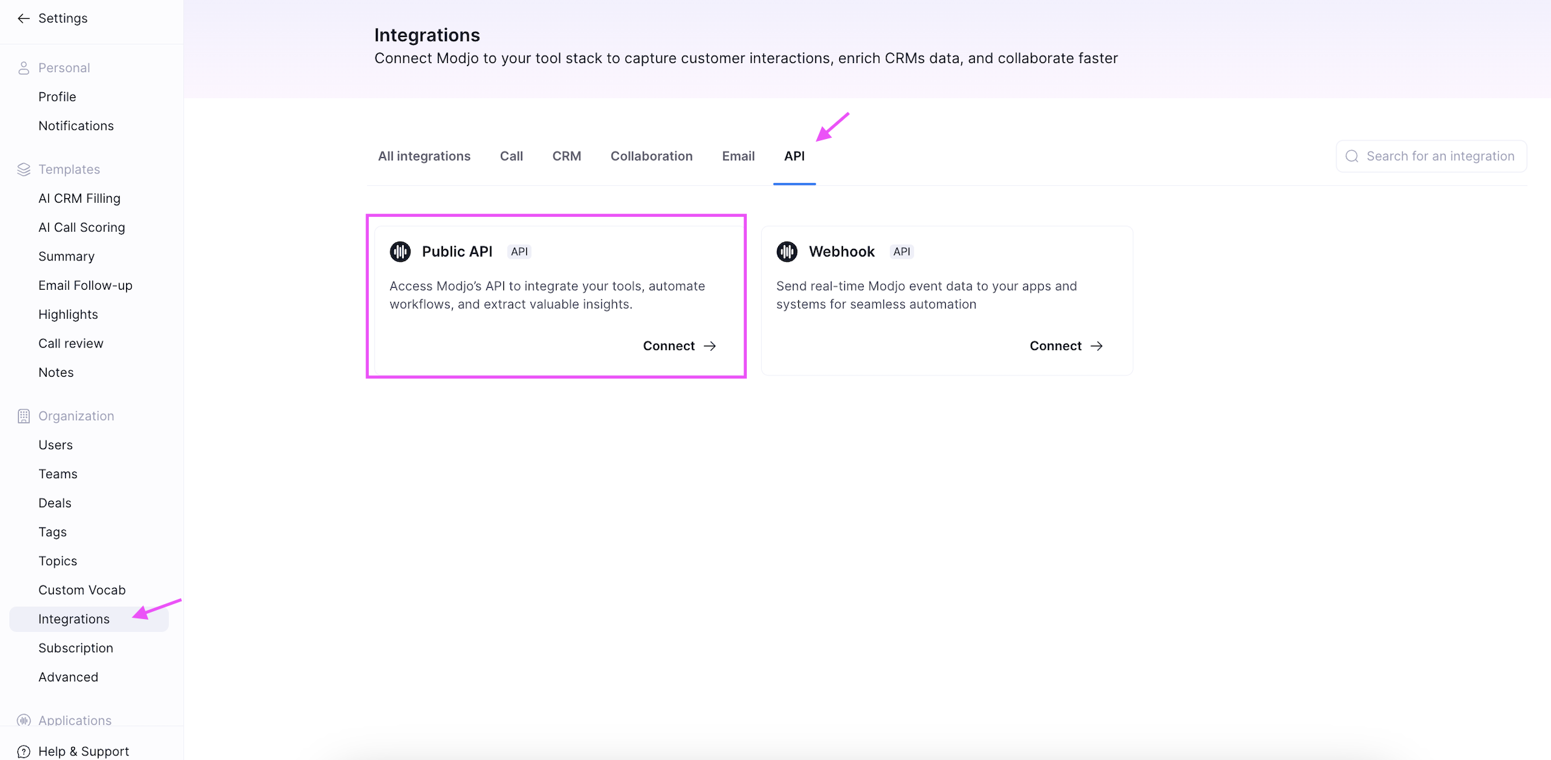Click the Personal section person icon
The width and height of the screenshot is (1551, 760).
click(23, 68)
